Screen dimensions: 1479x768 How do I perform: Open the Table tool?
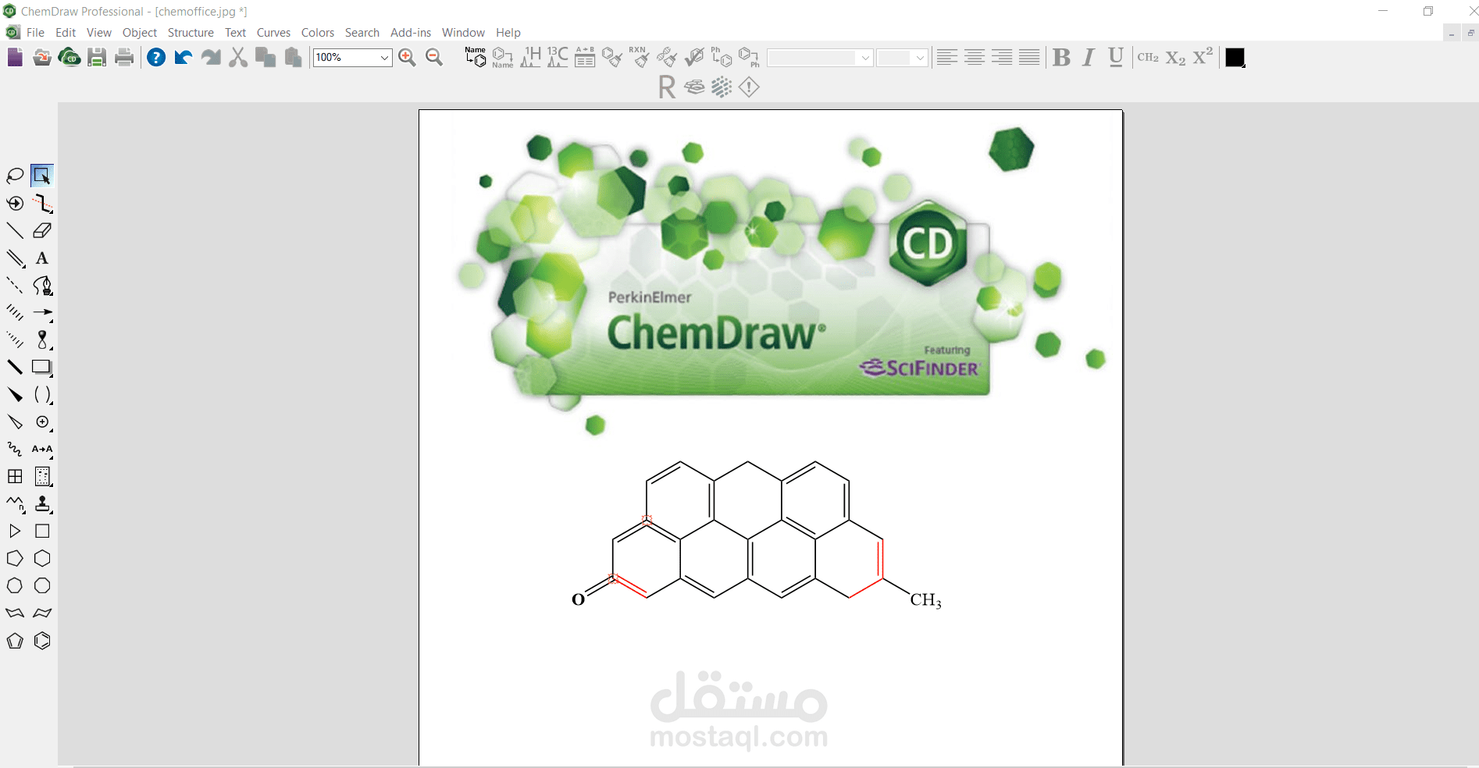(x=14, y=476)
